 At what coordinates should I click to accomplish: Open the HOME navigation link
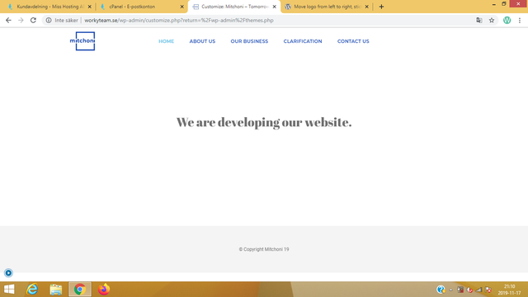[167, 41]
